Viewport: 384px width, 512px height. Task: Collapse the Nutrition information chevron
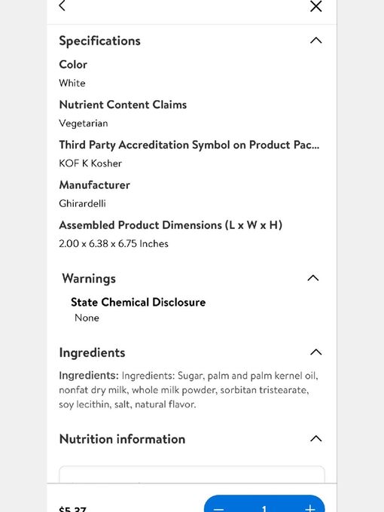tap(315, 438)
